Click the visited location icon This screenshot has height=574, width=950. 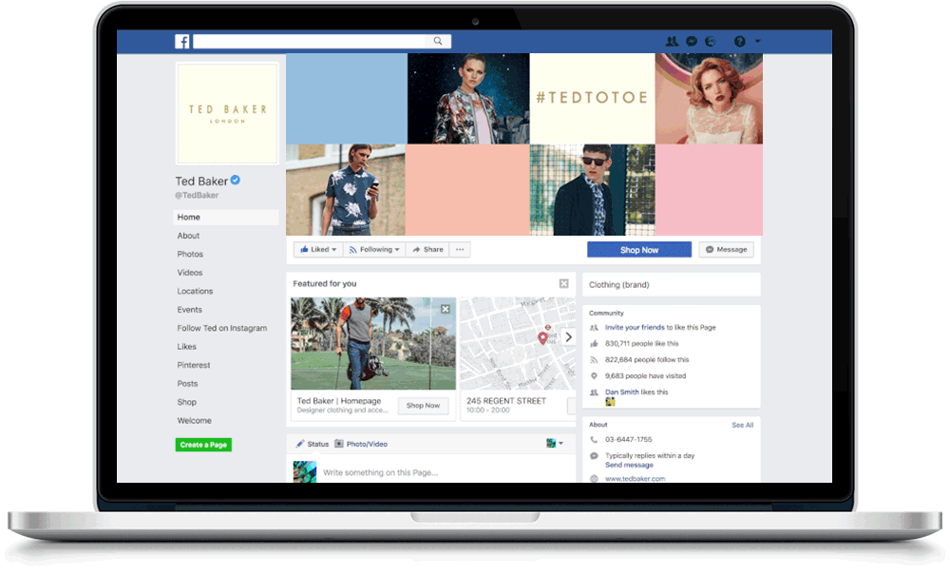(x=594, y=376)
